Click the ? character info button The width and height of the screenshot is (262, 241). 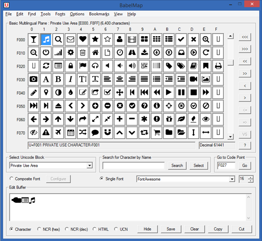tap(245, 145)
